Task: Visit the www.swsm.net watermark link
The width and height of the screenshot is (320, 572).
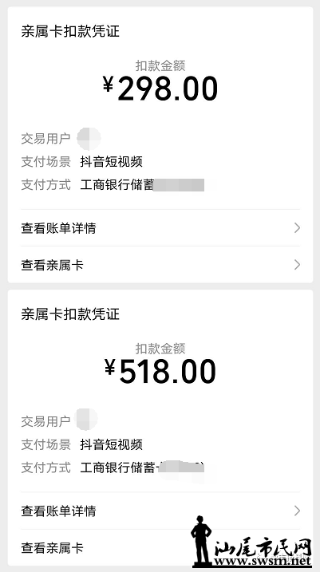Action: 263,561
